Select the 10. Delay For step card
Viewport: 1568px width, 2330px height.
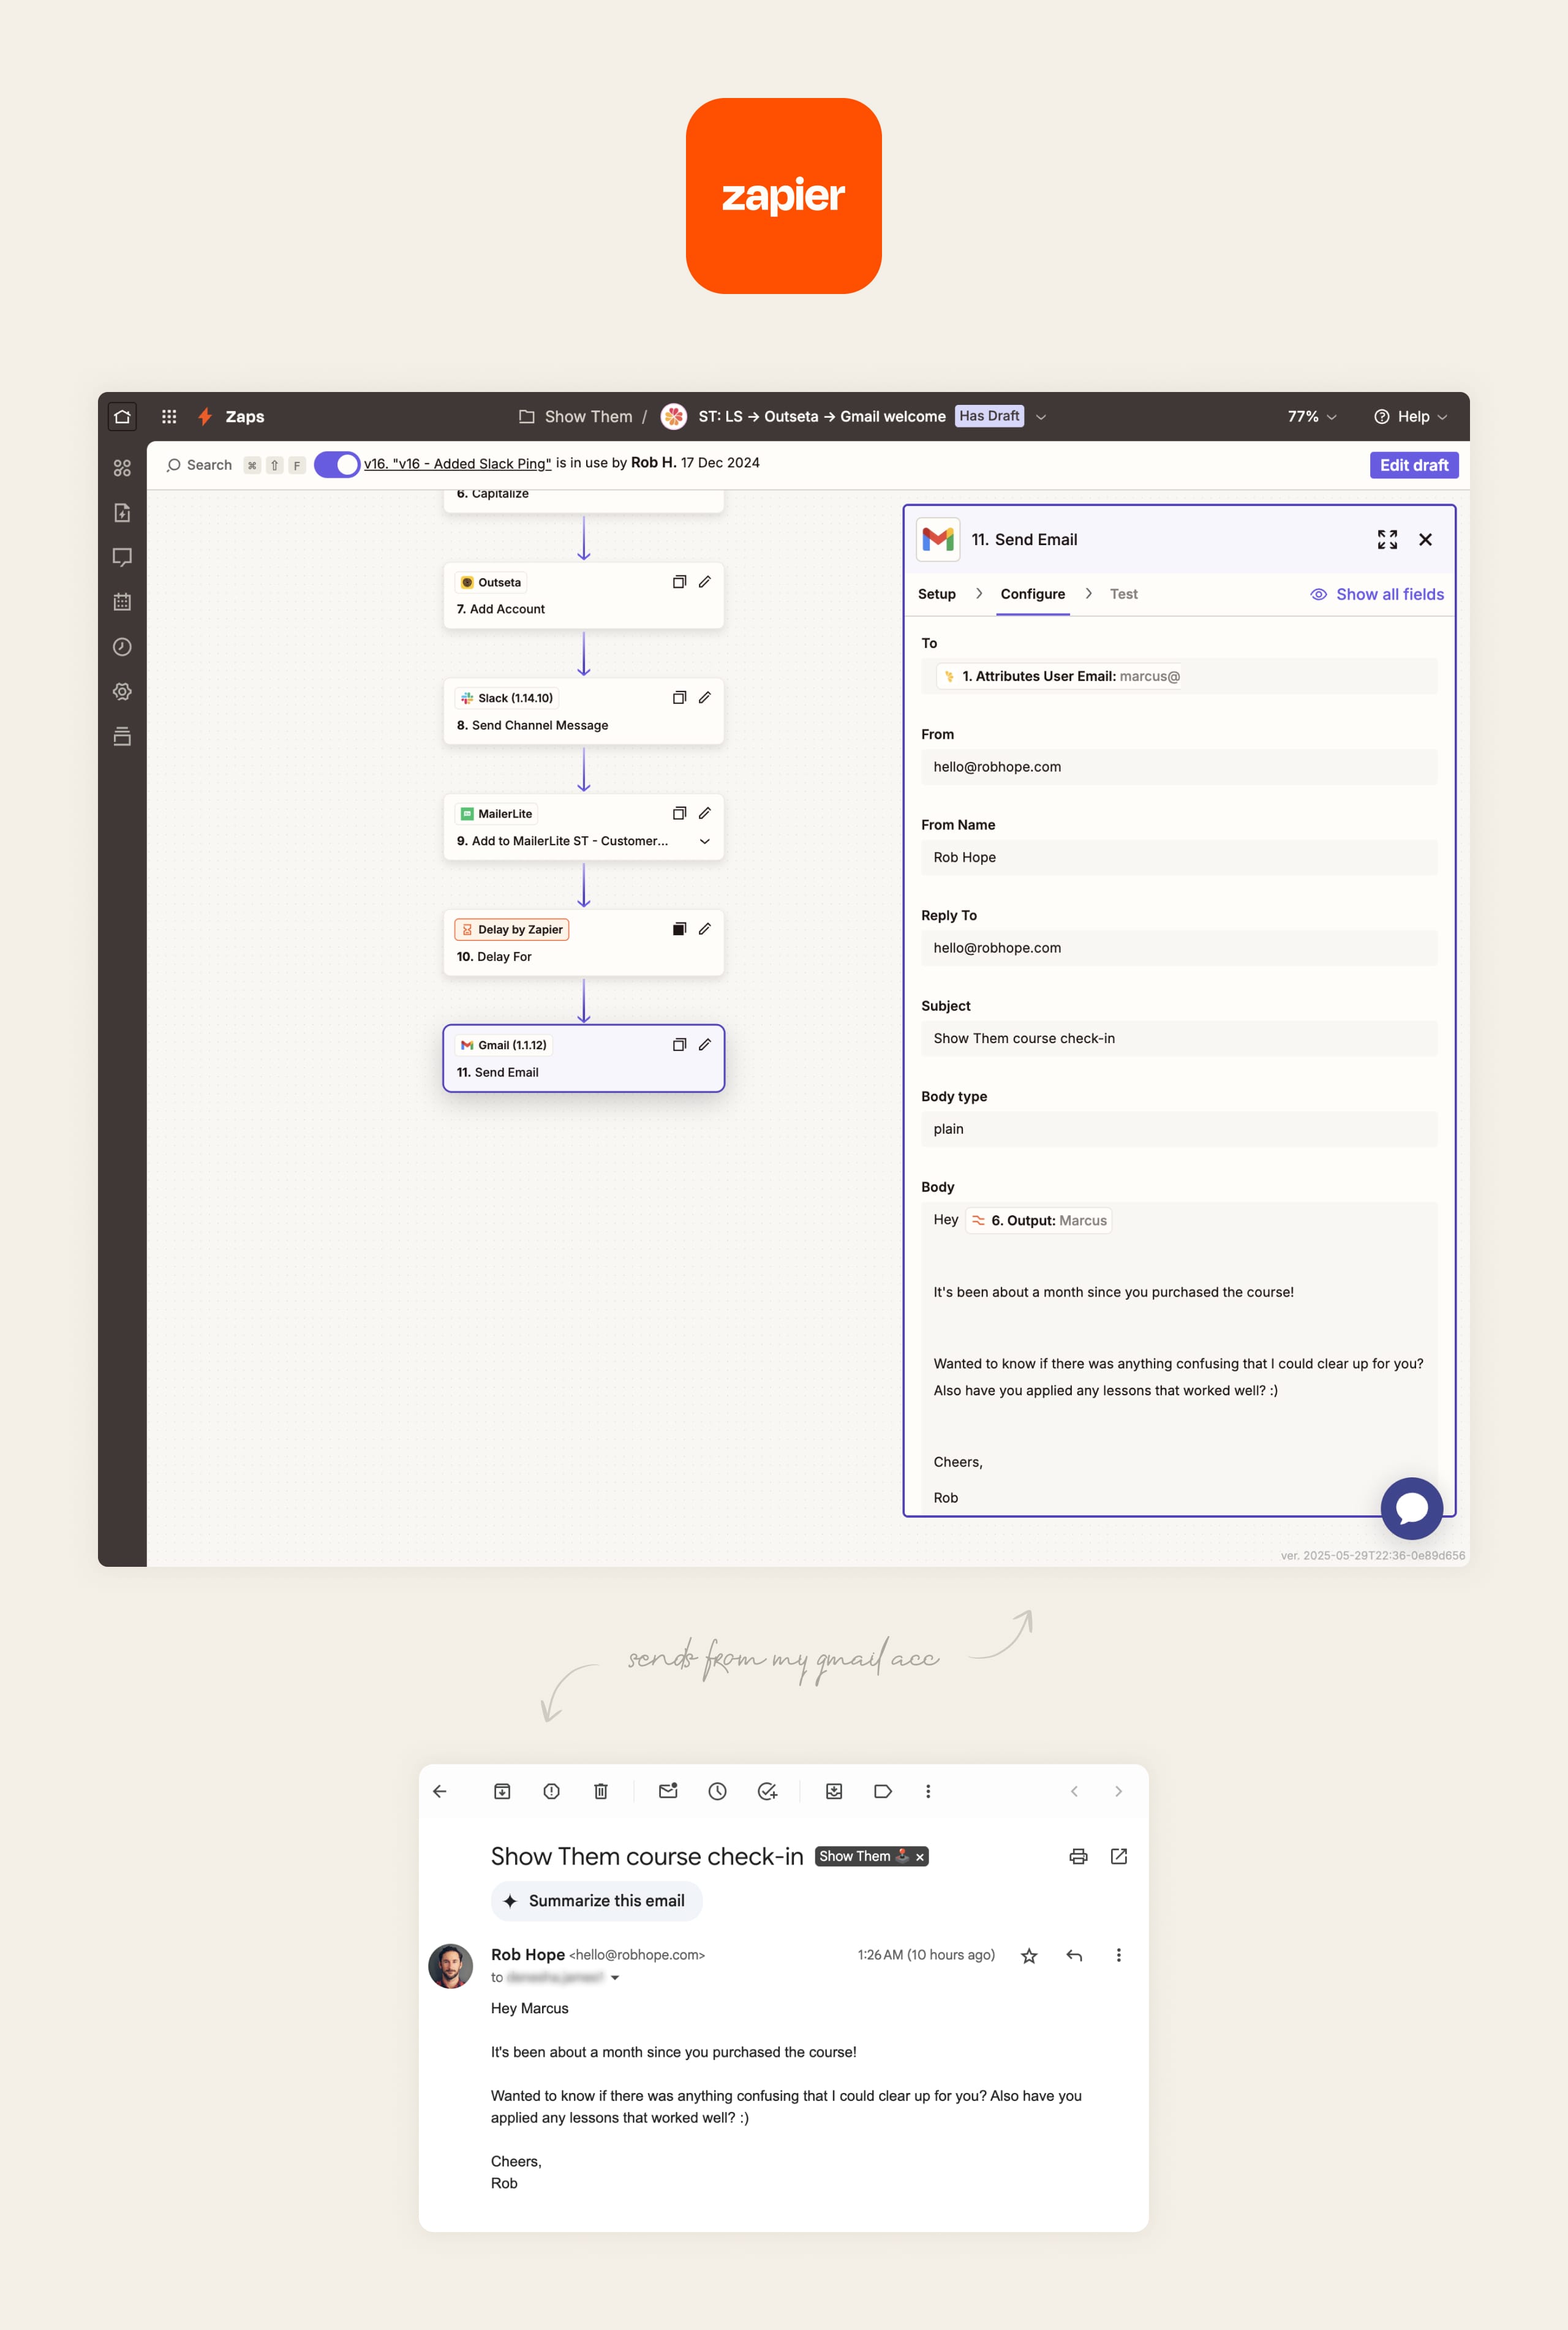tap(583, 943)
